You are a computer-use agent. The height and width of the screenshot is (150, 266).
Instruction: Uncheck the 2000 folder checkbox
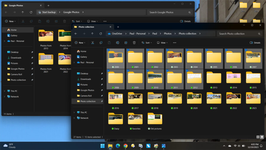pyautogui.click(x=108, y=50)
